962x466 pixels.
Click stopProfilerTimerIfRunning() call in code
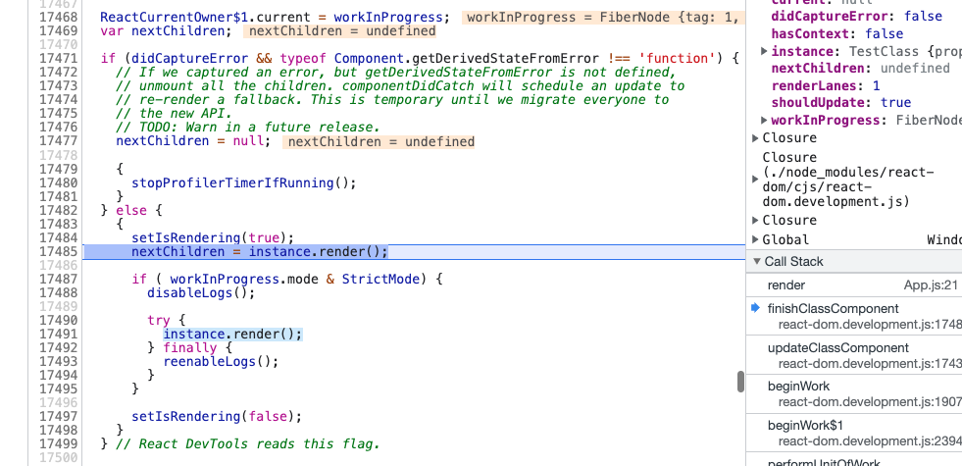pos(243,182)
